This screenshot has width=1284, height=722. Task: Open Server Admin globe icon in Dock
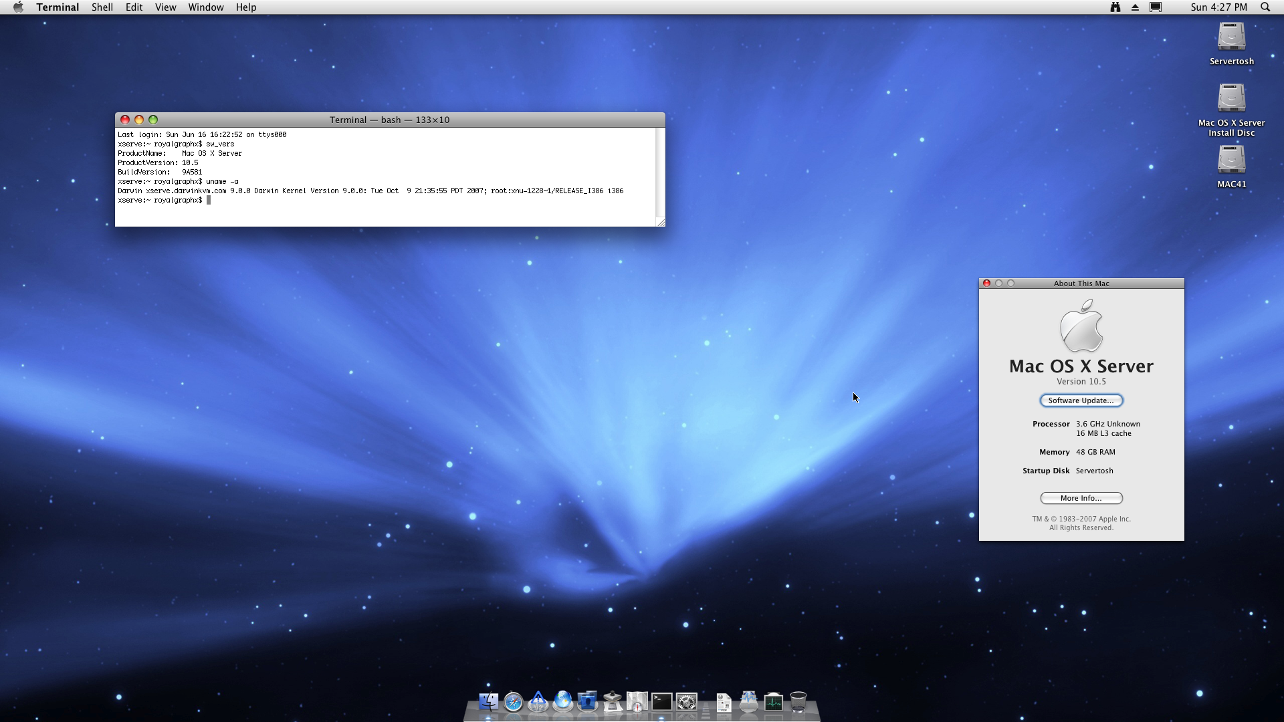563,702
